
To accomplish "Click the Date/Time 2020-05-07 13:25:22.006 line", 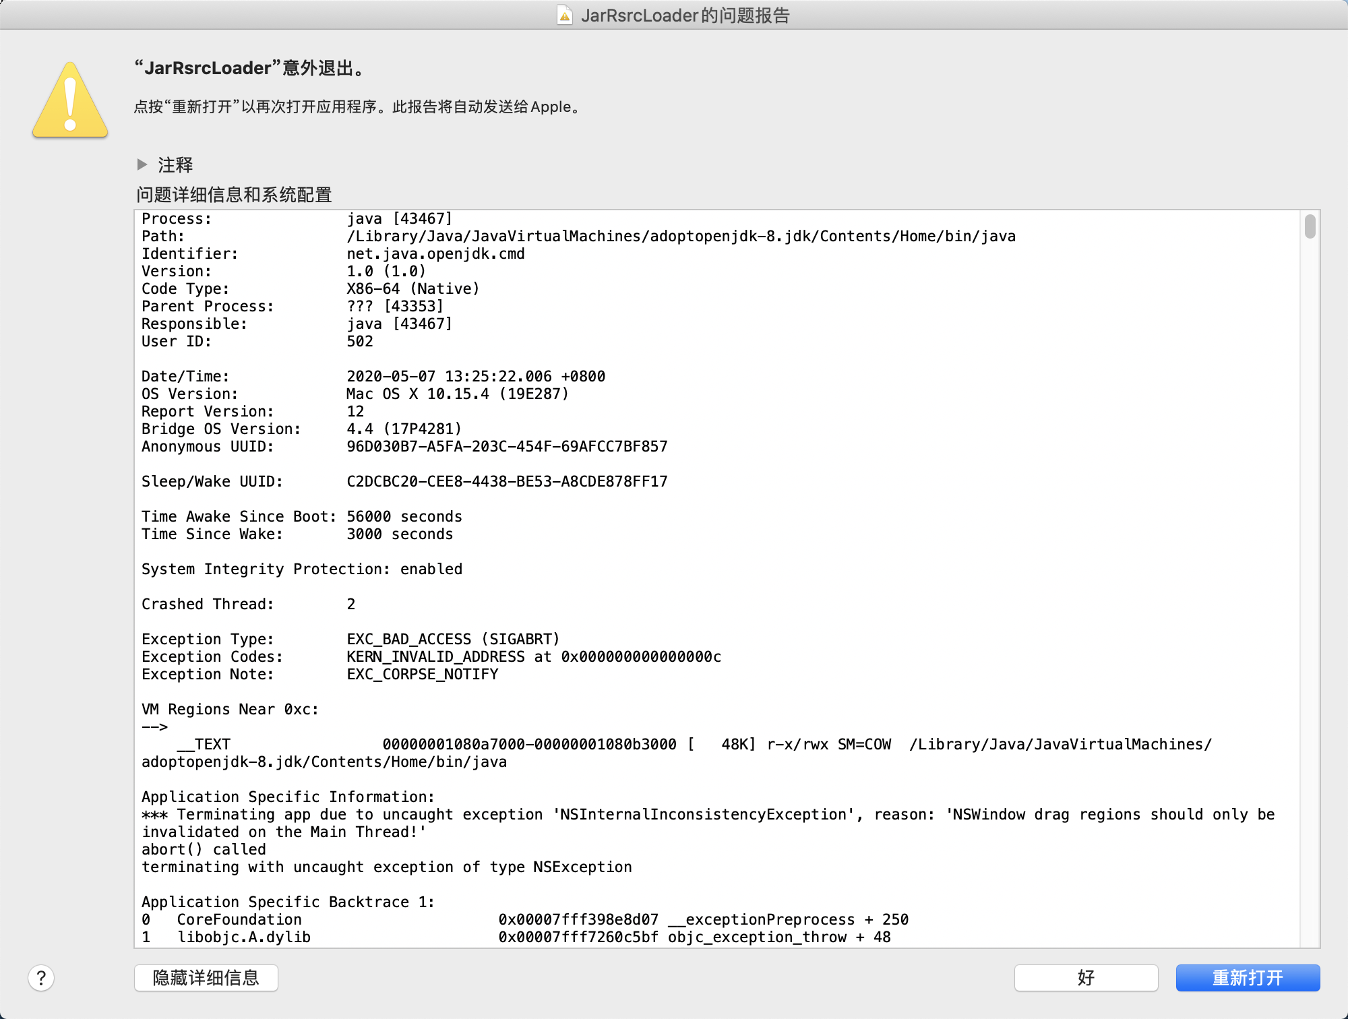I will 373,376.
